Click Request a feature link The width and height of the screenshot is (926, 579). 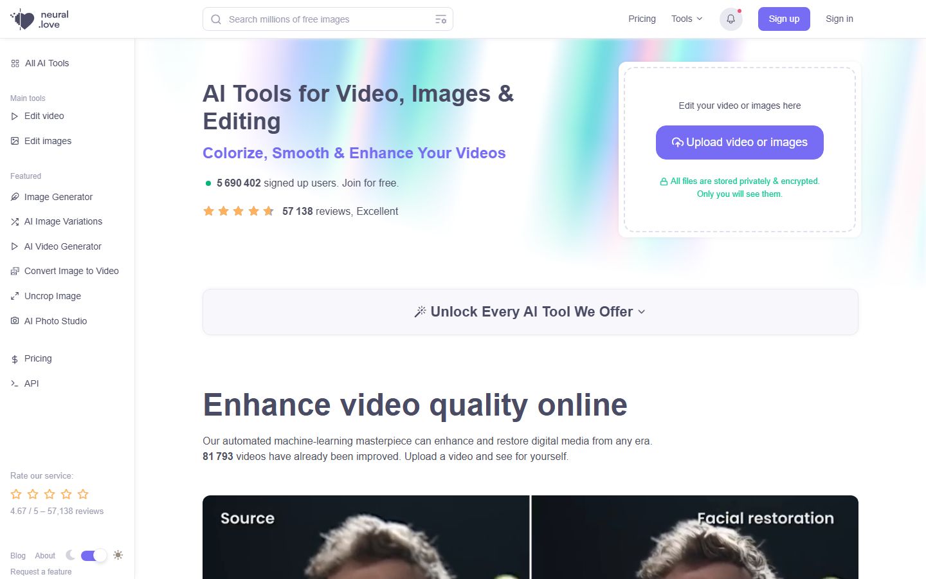(41, 572)
